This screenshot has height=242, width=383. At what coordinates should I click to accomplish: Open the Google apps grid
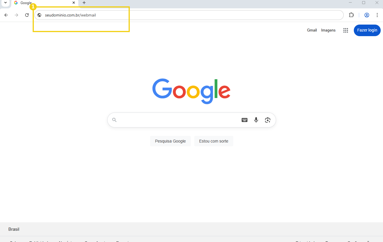pos(346,30)
